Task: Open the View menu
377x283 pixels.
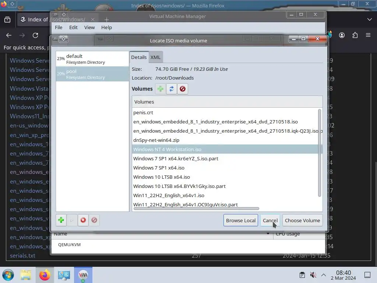Action: coord(89,27)
